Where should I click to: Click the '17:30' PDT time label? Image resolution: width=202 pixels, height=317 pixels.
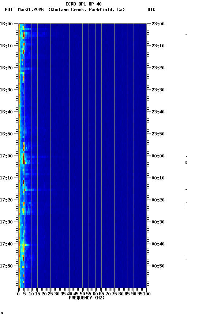pyautogui.click(x=6, y=222)
